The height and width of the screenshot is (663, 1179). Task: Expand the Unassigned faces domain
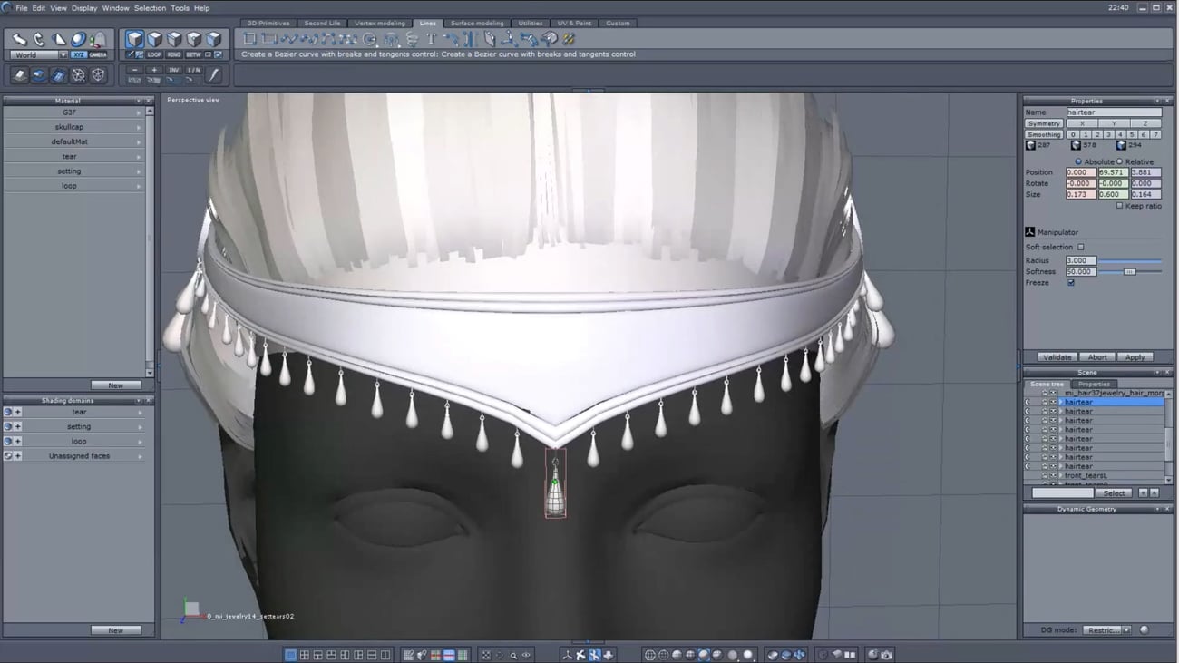pyautogui.click(x=141, y=456)
